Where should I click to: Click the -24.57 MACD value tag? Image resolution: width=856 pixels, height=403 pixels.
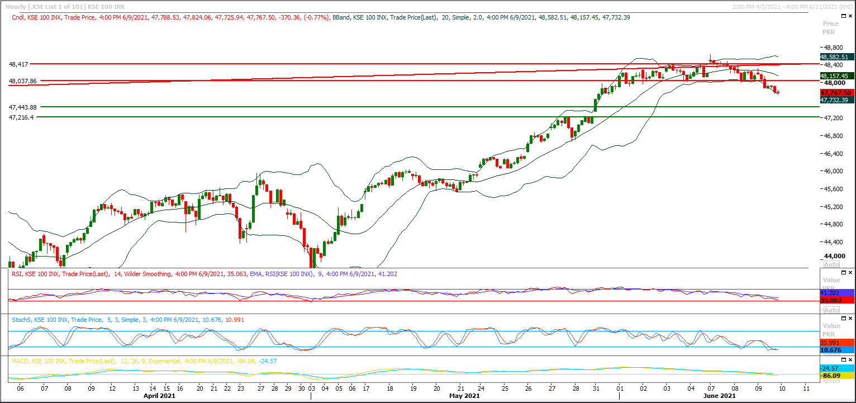point(837,368)
